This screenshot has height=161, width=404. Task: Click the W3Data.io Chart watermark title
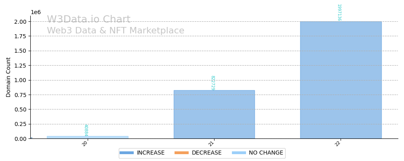click(x=88, y=20)
